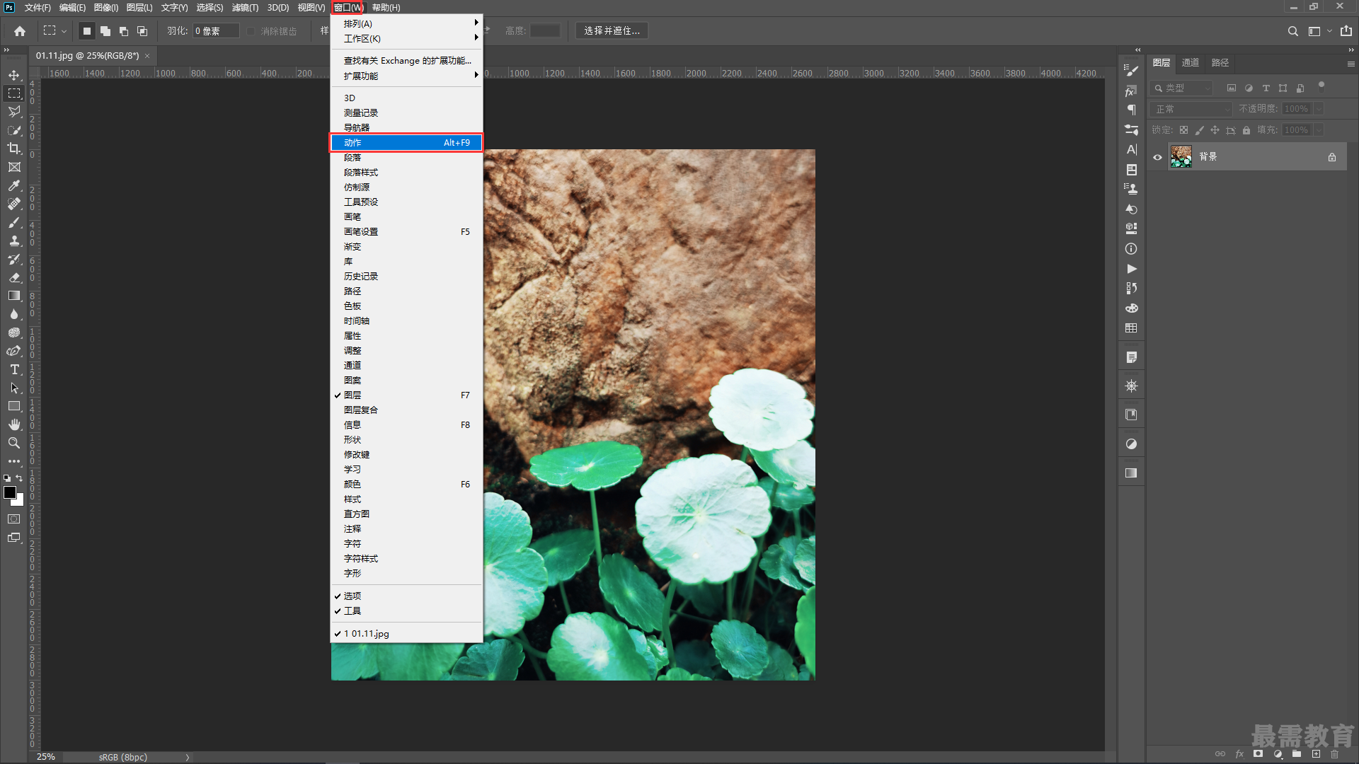Select the Quick Selection tool
1359x764 pixels.
point(14,130)
